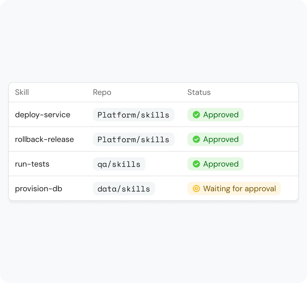Image resolution: width=307 pixels, height=283 pixels.
Task: Click the green checkmark icon for run-tests
Action: coord(196,164)
